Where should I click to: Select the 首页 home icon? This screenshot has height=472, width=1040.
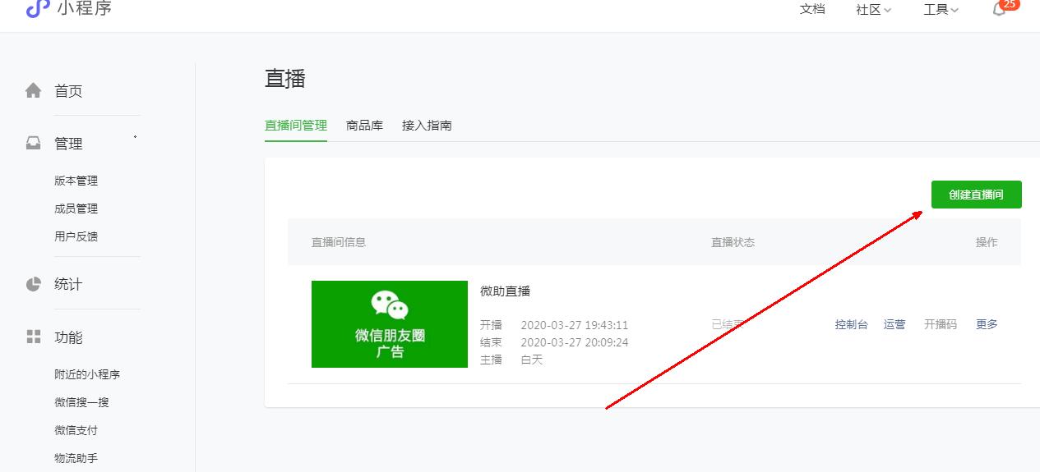click(34, 90)
